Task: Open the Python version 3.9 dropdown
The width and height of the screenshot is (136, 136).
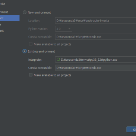Action: [x=63, y=29]
